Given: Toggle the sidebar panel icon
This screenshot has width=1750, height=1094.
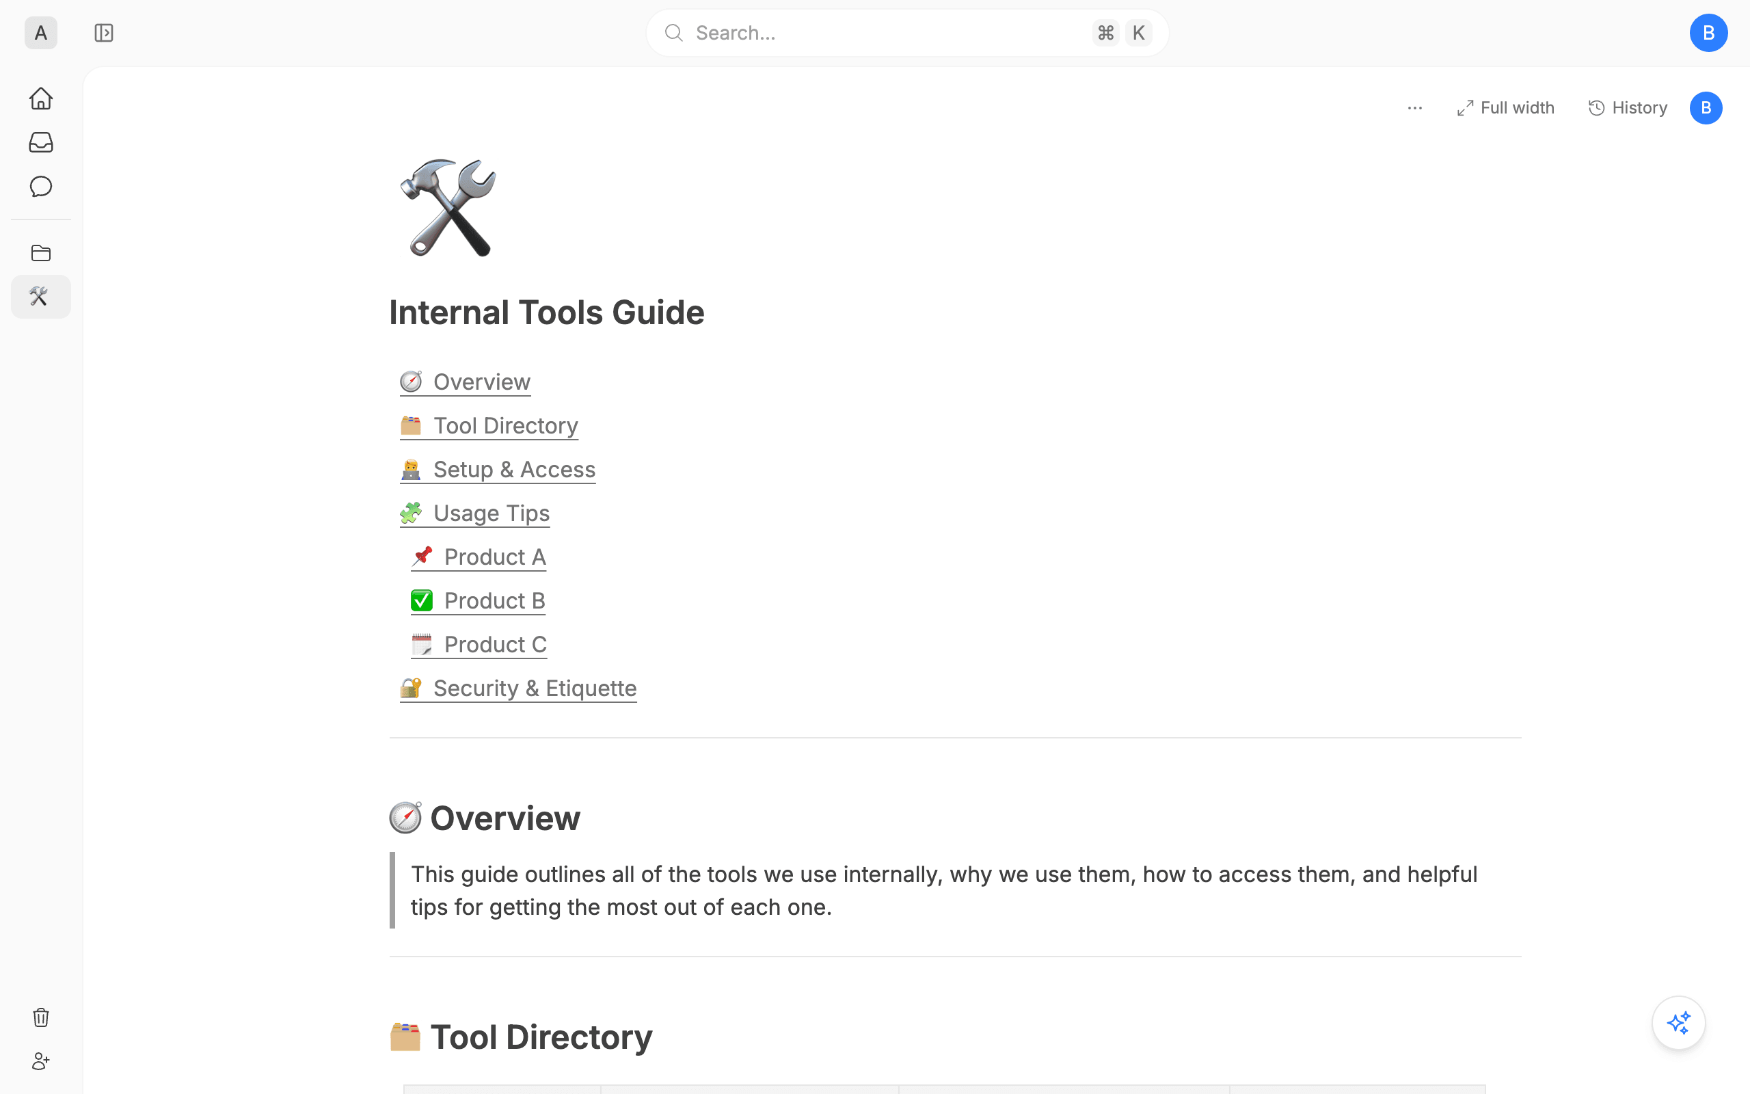Looking at the screenshot, I should [x=103, y=33].
